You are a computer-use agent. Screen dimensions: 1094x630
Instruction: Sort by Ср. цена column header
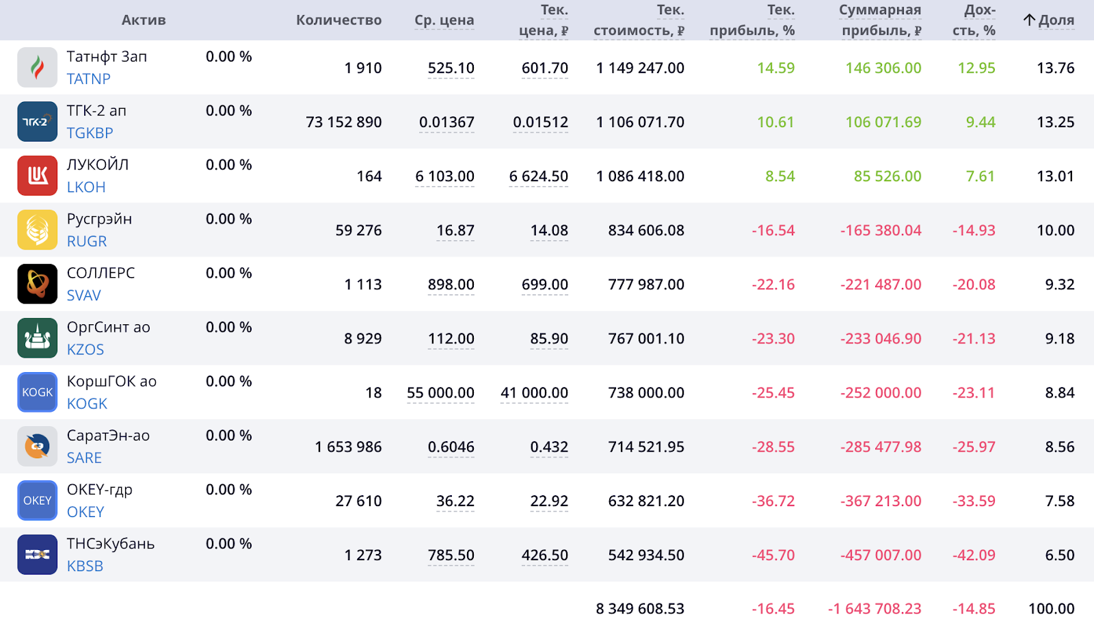444,21
